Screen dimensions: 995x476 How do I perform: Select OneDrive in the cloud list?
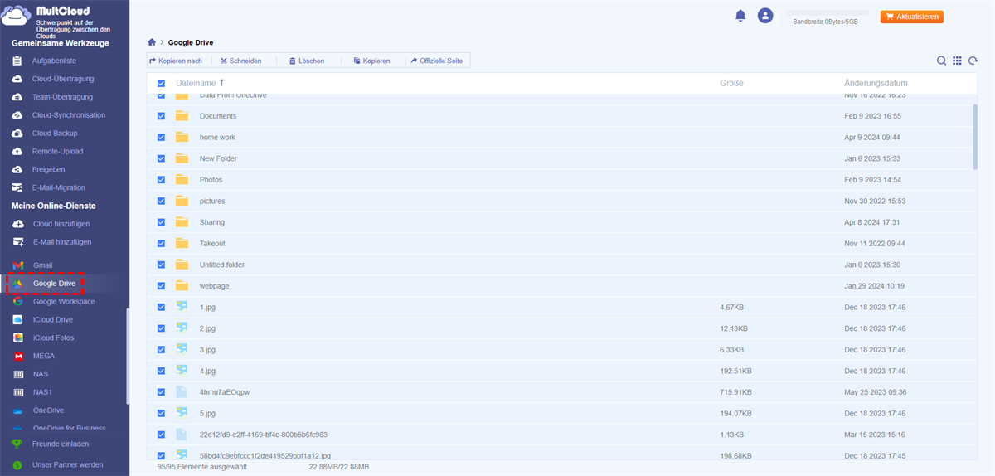click(x=48, y=410)
